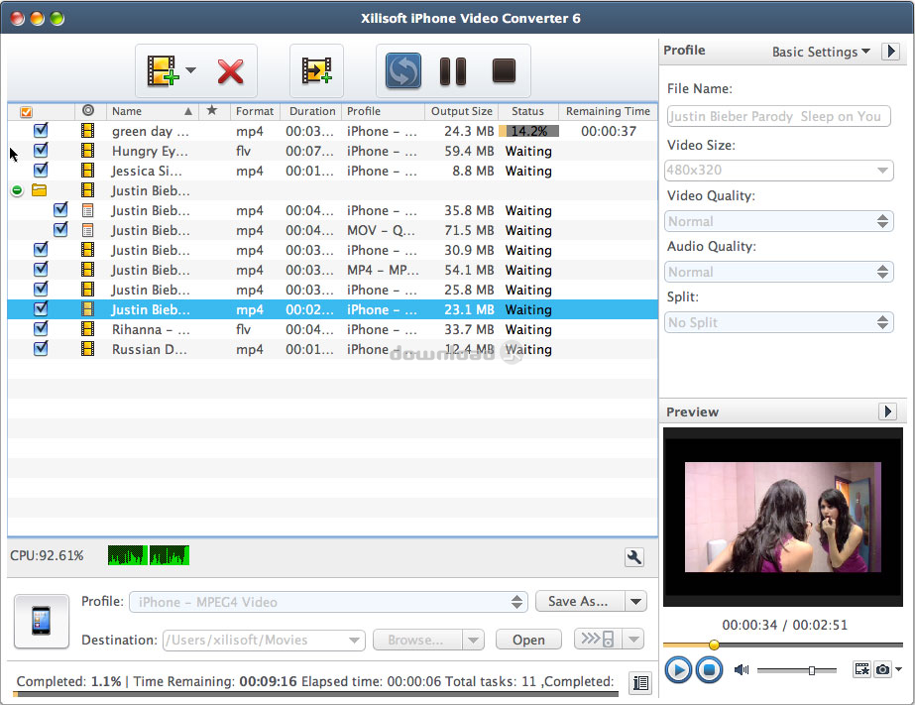
Task: Mute the preview with the speaker icon
Action: click(x=742, y=669)
